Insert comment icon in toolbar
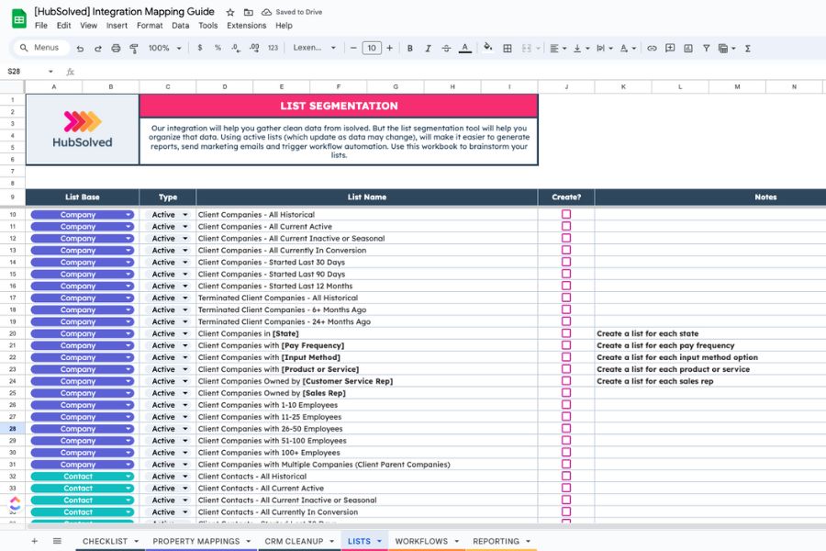826x551 pixels. (670, 48)
